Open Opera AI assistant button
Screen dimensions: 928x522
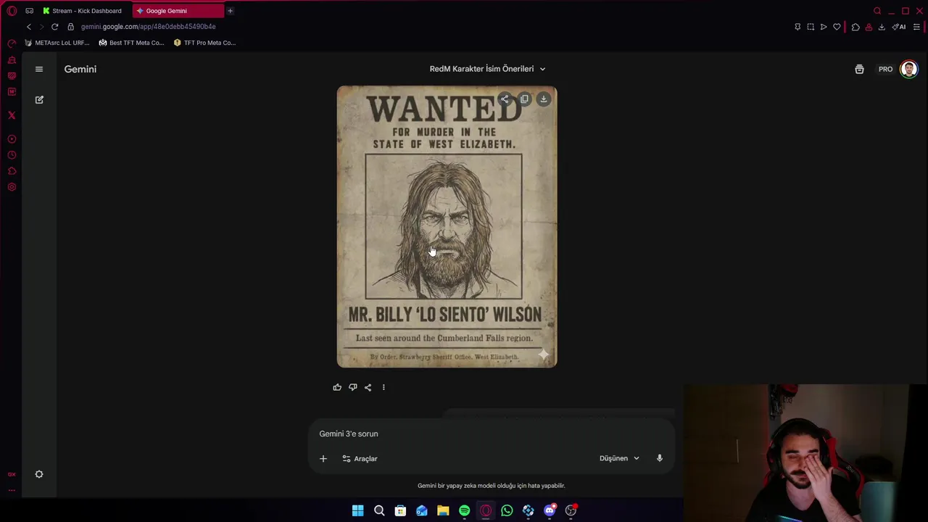pos(899,27)
